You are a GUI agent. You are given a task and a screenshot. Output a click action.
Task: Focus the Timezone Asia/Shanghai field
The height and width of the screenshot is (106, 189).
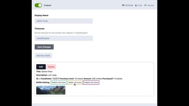[64, 38]
